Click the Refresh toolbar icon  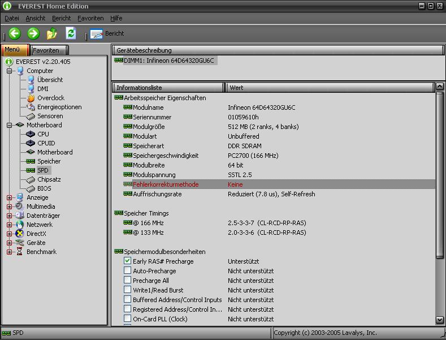click(71, 33)
